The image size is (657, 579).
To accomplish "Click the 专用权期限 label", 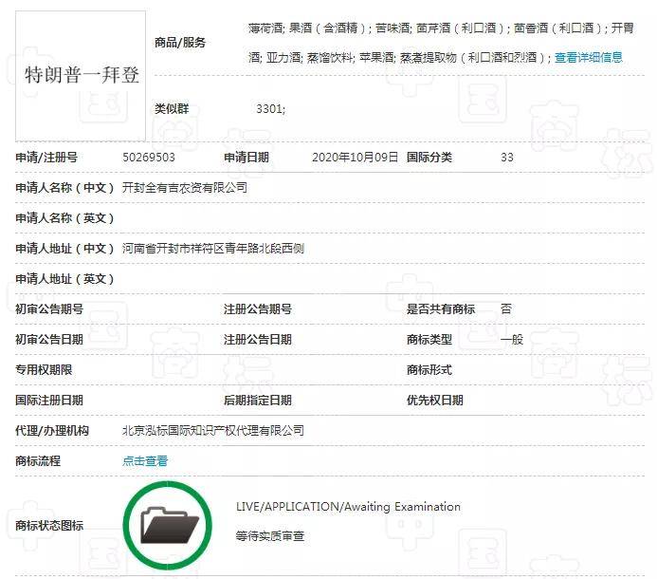I will pyautogui.click(x=44, y=369).
